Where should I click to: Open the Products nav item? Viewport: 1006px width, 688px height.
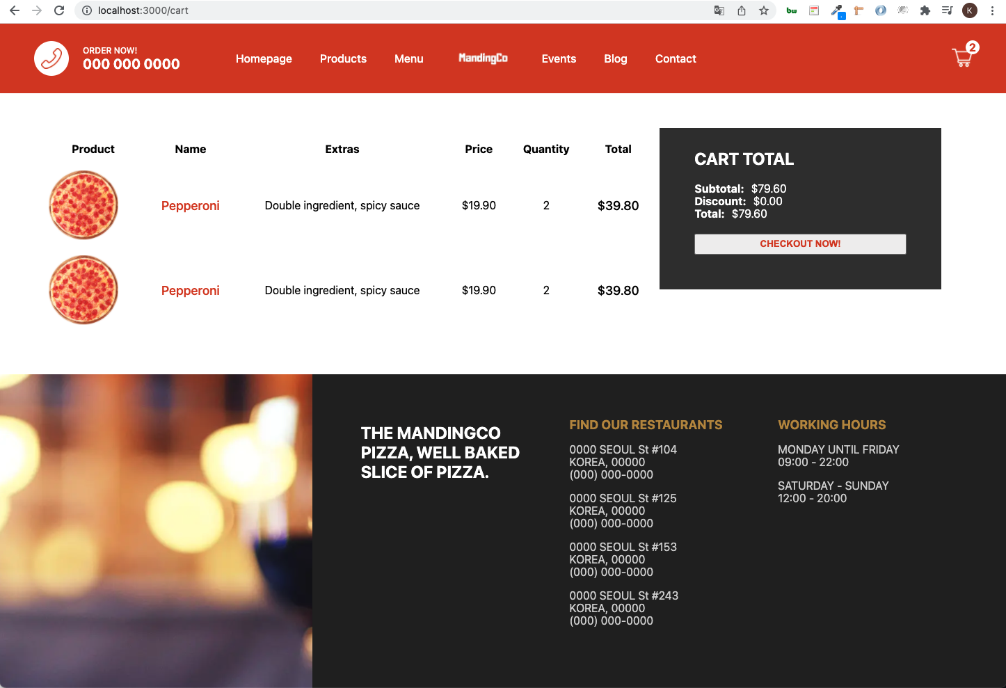tap(343, 58)
